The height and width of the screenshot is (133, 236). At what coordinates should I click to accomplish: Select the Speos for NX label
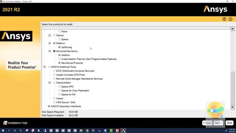(x=68, y=95)
